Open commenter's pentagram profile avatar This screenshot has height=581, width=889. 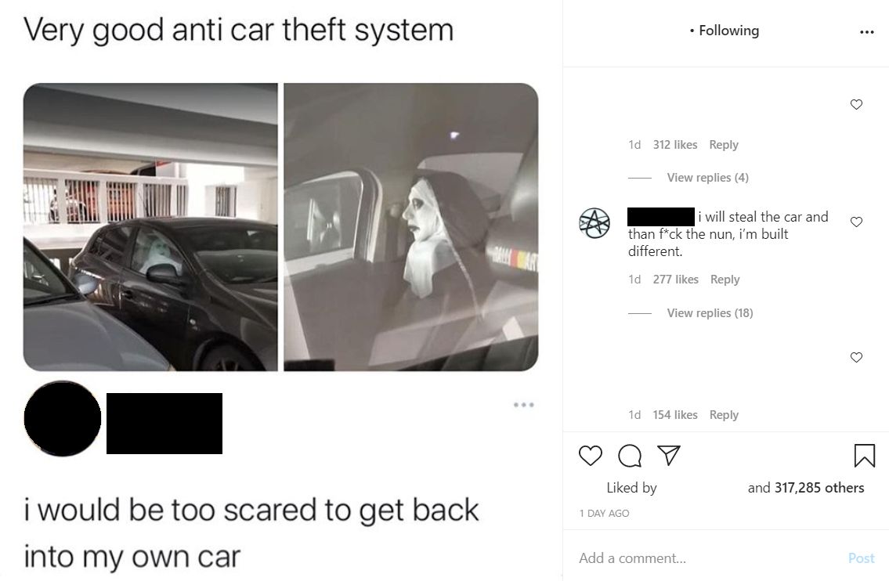(x=594, y=222)
